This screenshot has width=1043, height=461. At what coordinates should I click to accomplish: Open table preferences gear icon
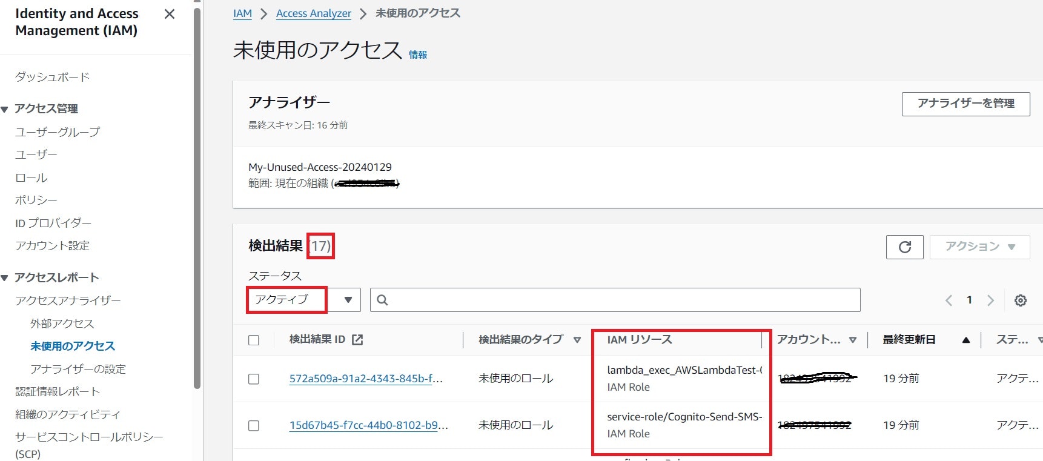click(x=1021, y=300)
